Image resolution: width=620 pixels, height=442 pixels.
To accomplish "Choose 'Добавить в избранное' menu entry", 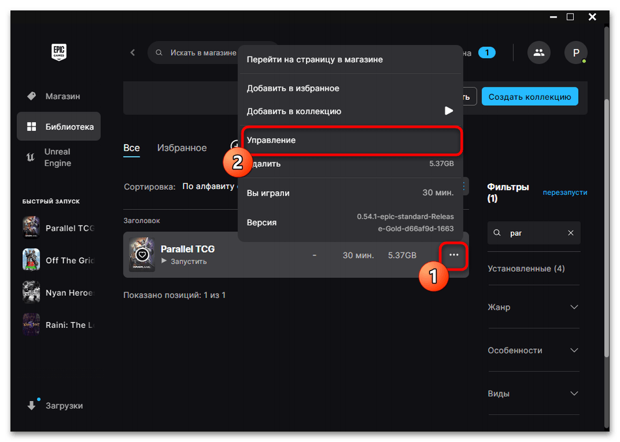I will pos(350,88).
